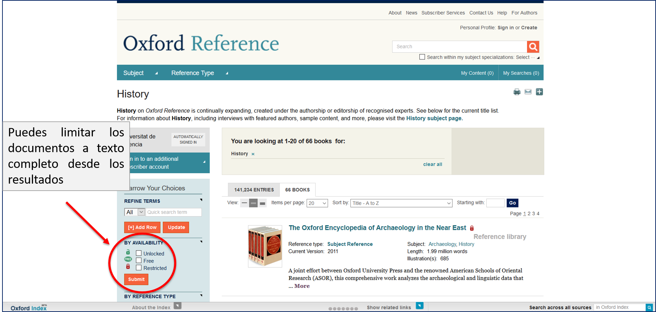Screen dimensions: 656x312
Task: Click the arrow beside About the Index
Action: [x=178, y=306]
